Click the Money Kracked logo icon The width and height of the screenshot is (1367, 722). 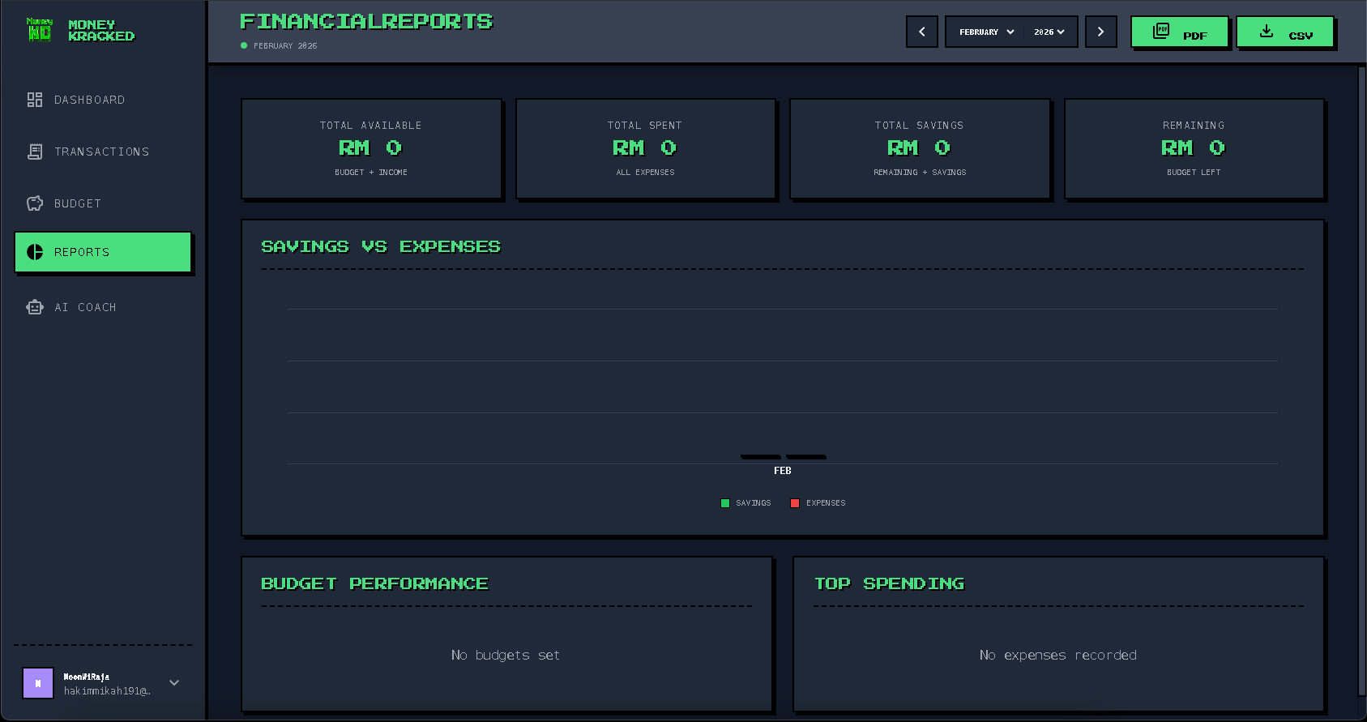(39, 30)
